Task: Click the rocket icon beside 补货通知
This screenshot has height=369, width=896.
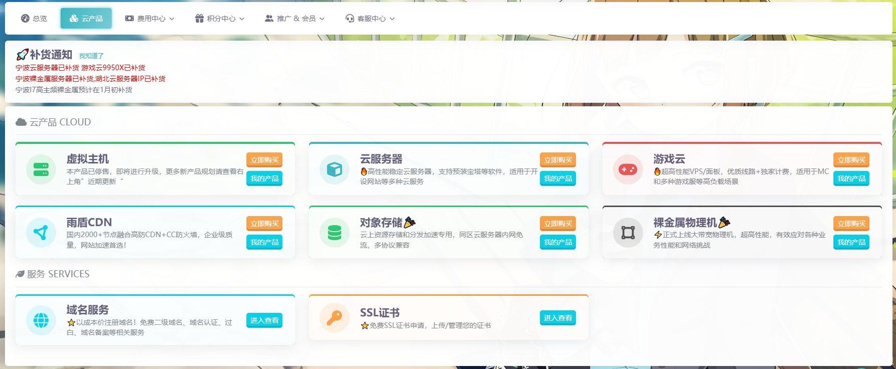Action: 22,55
